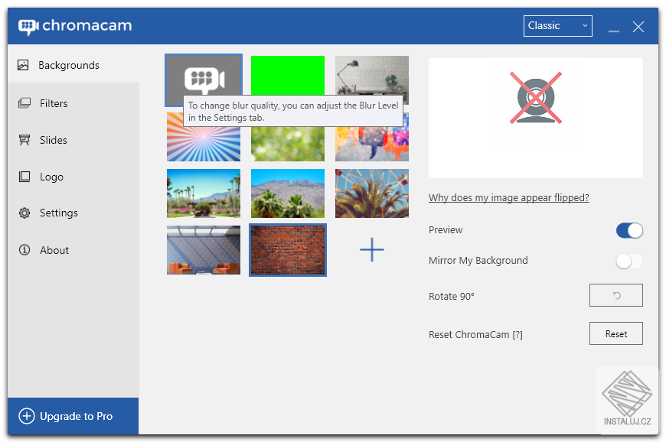Viewport: 666px width, 442px height.
Task: Click the Filters stacked-layers icon
Action: [24, 103]
